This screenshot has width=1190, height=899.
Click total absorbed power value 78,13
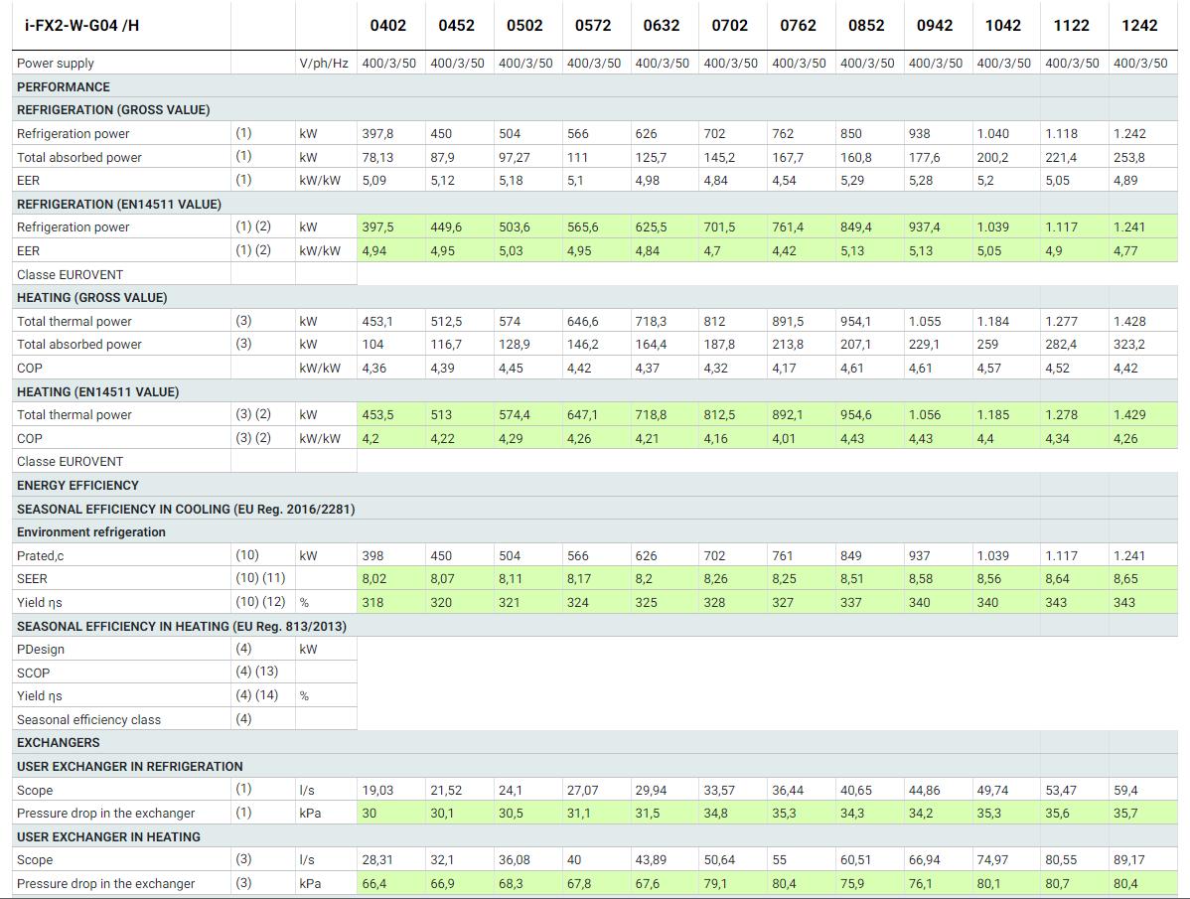pos(377,157)
